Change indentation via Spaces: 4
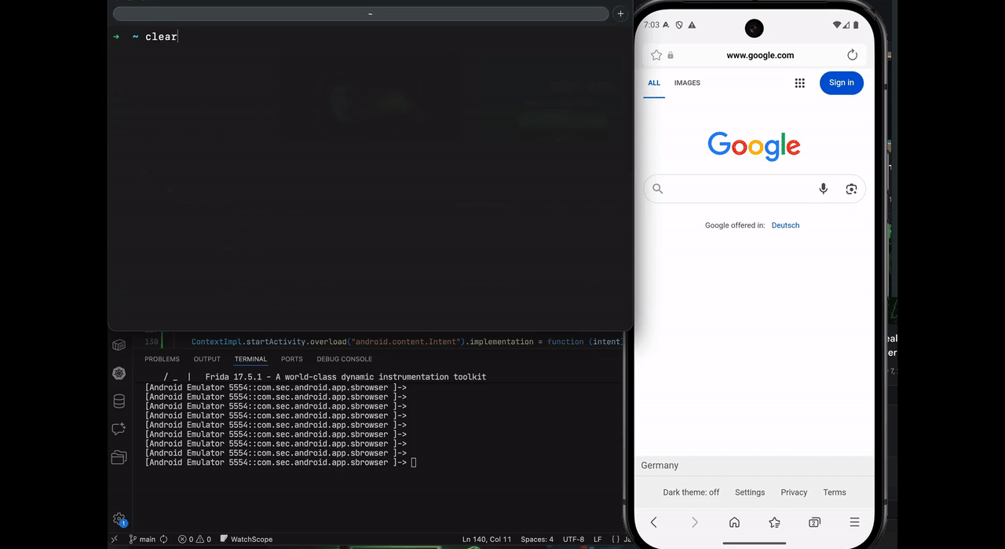Image resolution: width=1005 pixels, height=549 pixels. point(537,540)
